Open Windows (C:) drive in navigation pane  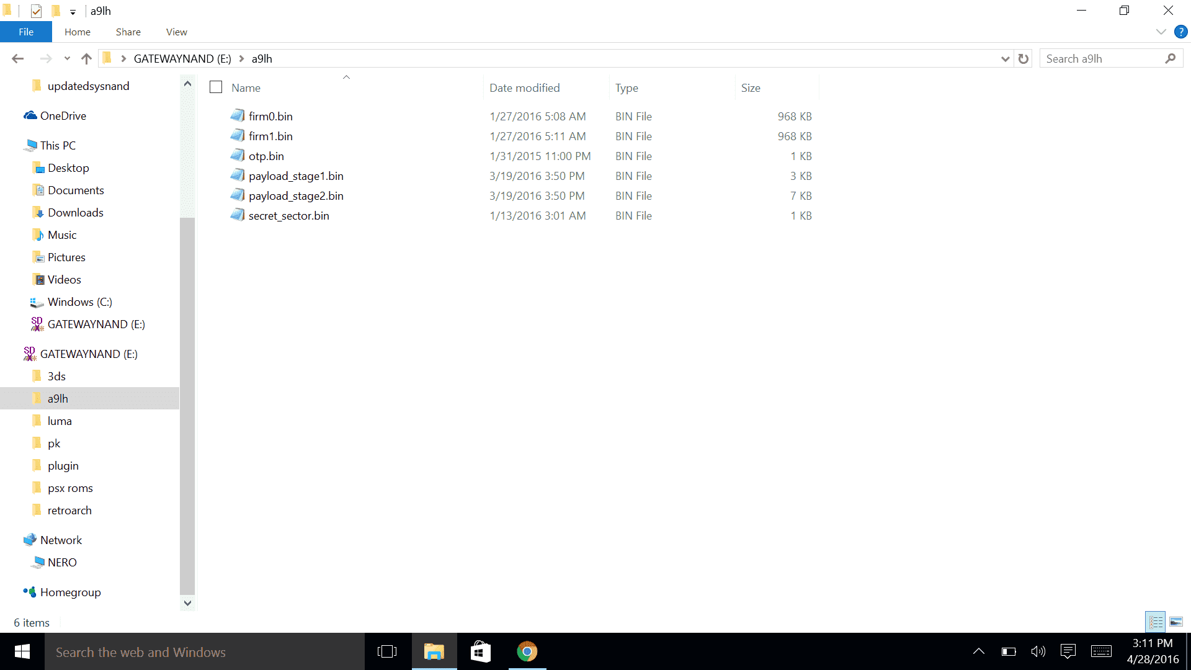pos(79,301)
